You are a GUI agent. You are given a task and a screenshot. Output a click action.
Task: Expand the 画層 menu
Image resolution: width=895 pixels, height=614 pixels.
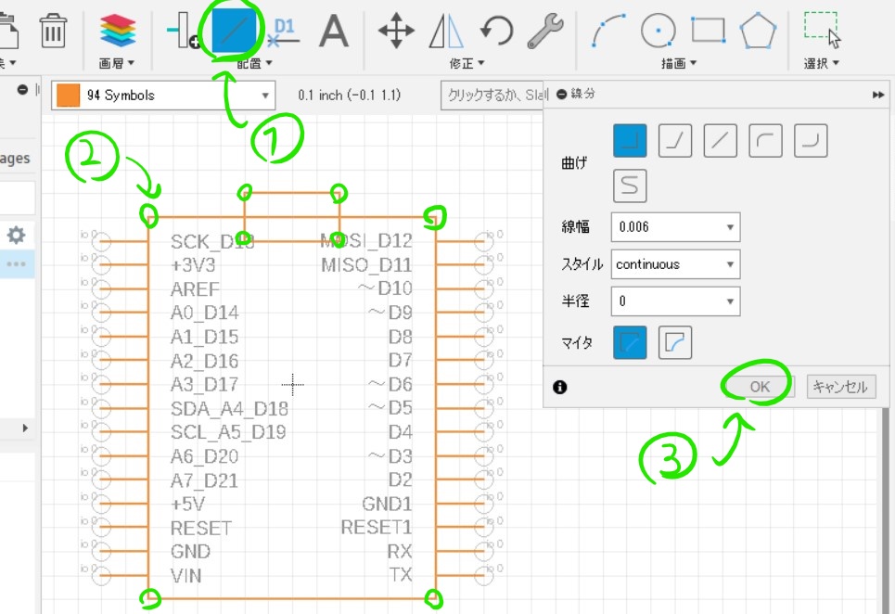(117, 63)
